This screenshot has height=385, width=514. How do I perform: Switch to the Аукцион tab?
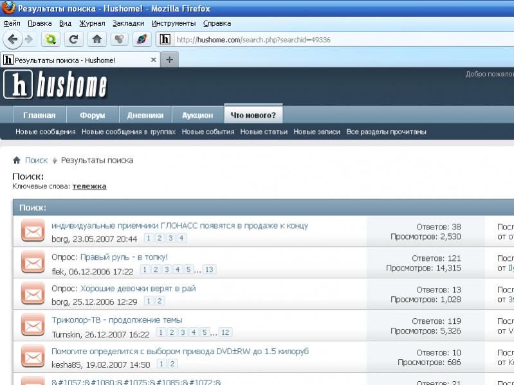click(197, 115)
